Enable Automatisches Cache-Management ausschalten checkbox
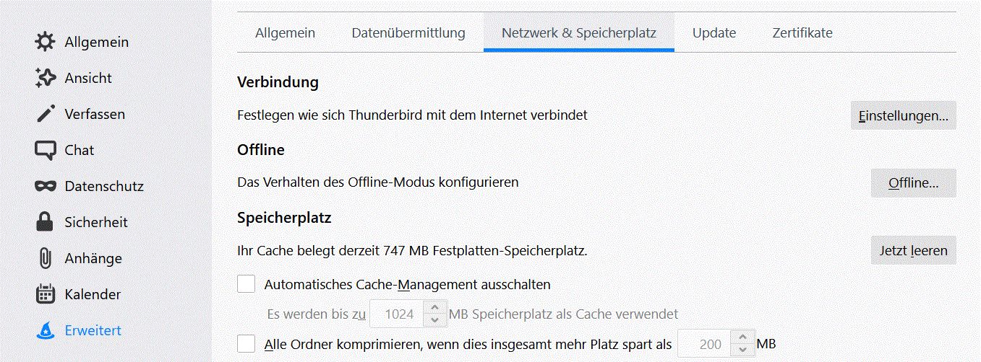Screen dimensions: 981x362 pos(247,284)
